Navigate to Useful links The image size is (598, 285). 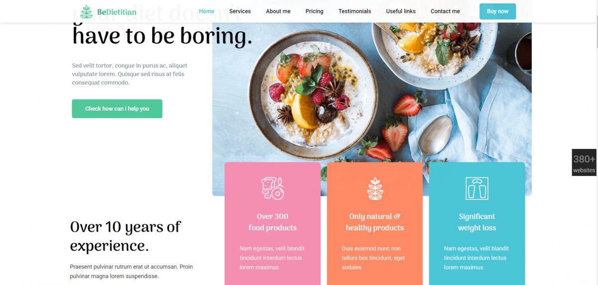pyautogui.click(x=401, y=11)
